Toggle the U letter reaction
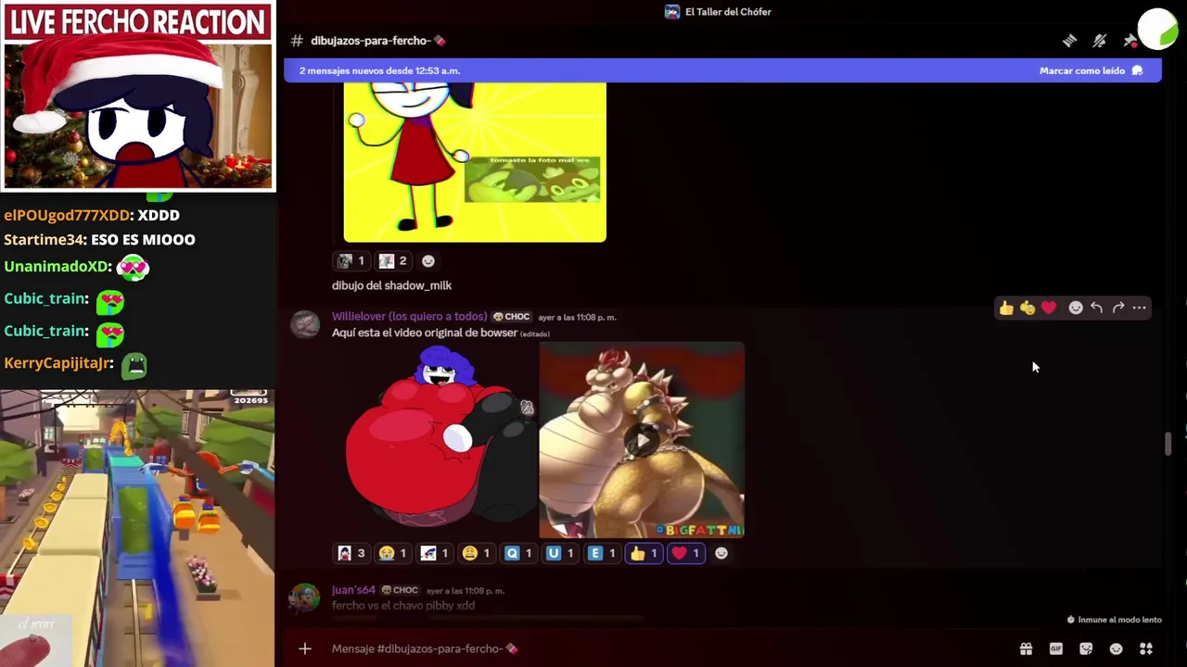Image resolution: width=1187 pixels, height=667 pixels. coord(560,553)
